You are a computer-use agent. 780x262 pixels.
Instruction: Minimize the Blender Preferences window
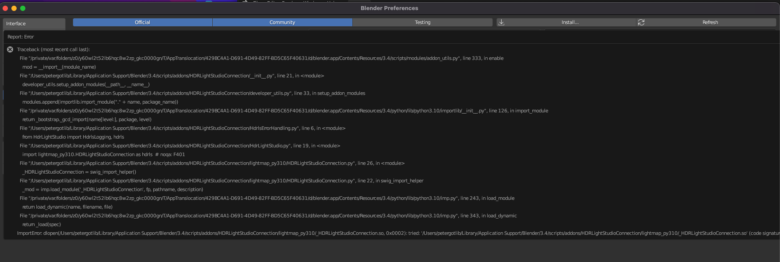14,8
